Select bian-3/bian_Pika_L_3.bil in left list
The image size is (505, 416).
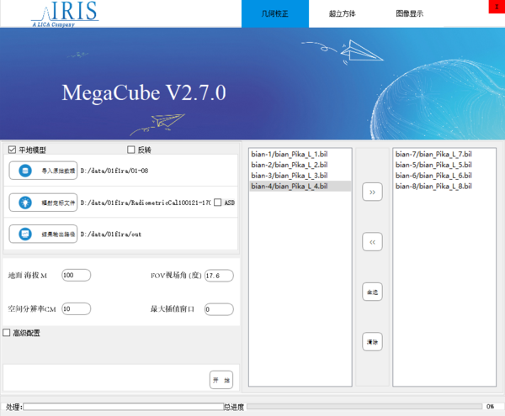(x=300, y=175)
